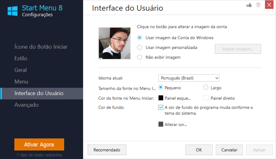The height and width of the screenshot is (159, 276).
Task: Open the Geral settings page
Action: [21, 70]
